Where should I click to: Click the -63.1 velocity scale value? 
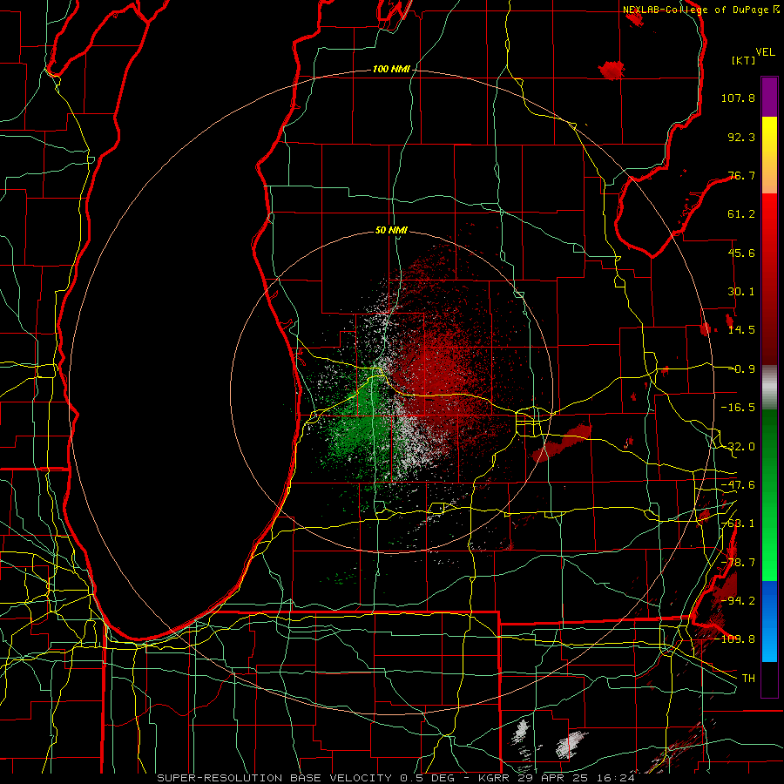pyautogui.click(x=738, y=524)
